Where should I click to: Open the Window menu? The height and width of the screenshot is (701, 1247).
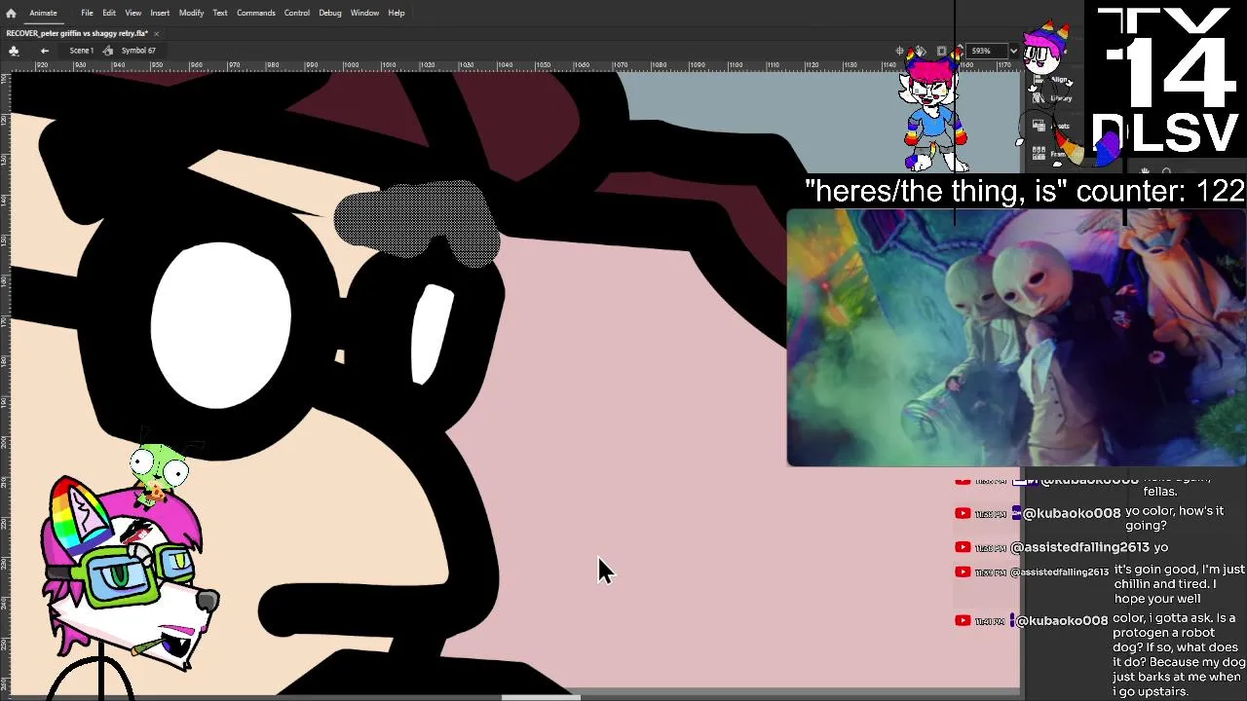click(364, 13)
